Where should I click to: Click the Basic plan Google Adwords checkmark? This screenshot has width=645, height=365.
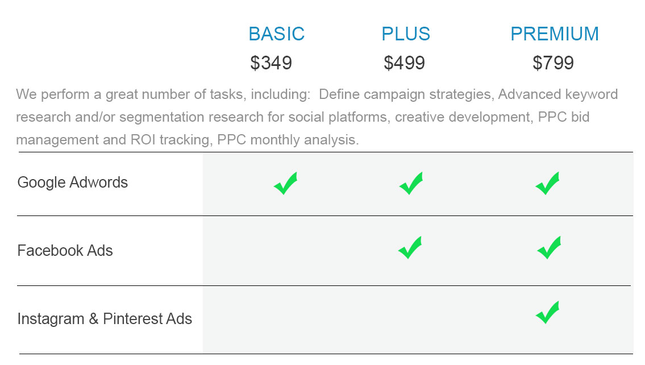pyautogui.click(x=285, y=183)
